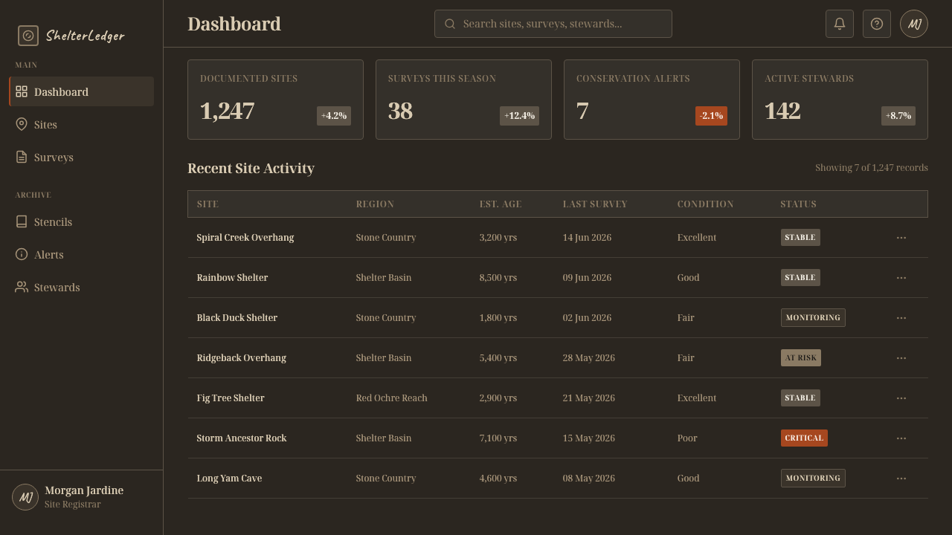This screenshot has width=952, height=535.
Task: Click the 28 May 2026 survey date
Action: [588, 358]
